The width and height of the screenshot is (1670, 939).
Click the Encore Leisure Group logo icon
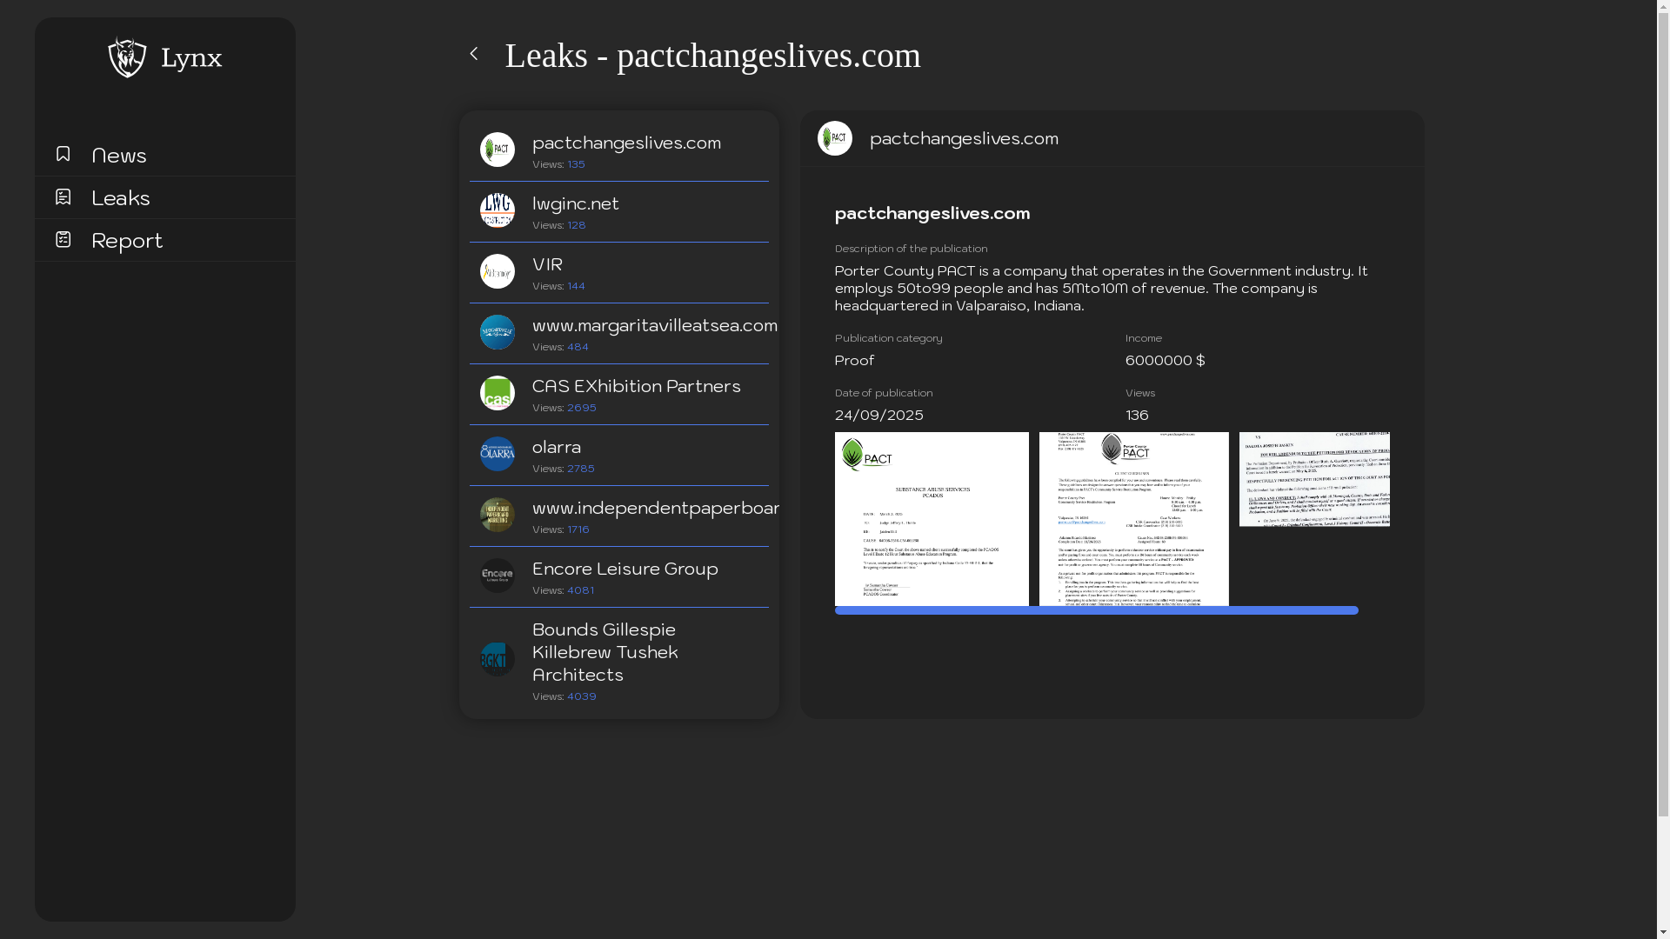(498, 576)
